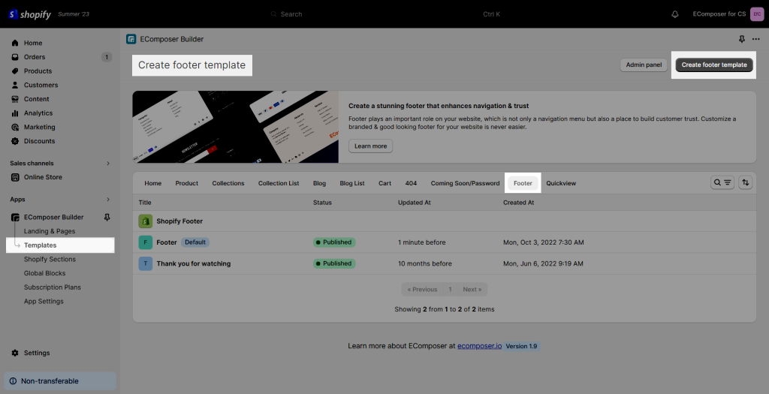The width and height of the screenshot is (769, 394).
Task: Switch to the Home templates tab
Action: click(153, 183)
